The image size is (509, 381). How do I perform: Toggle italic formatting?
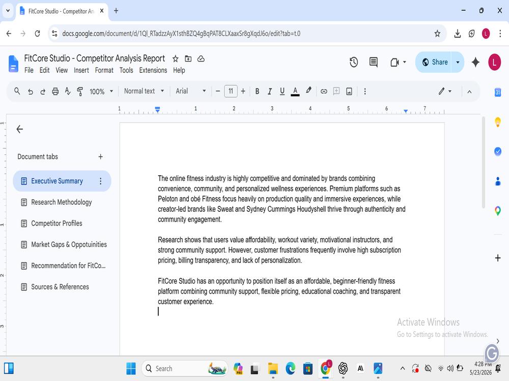(269, 91)
